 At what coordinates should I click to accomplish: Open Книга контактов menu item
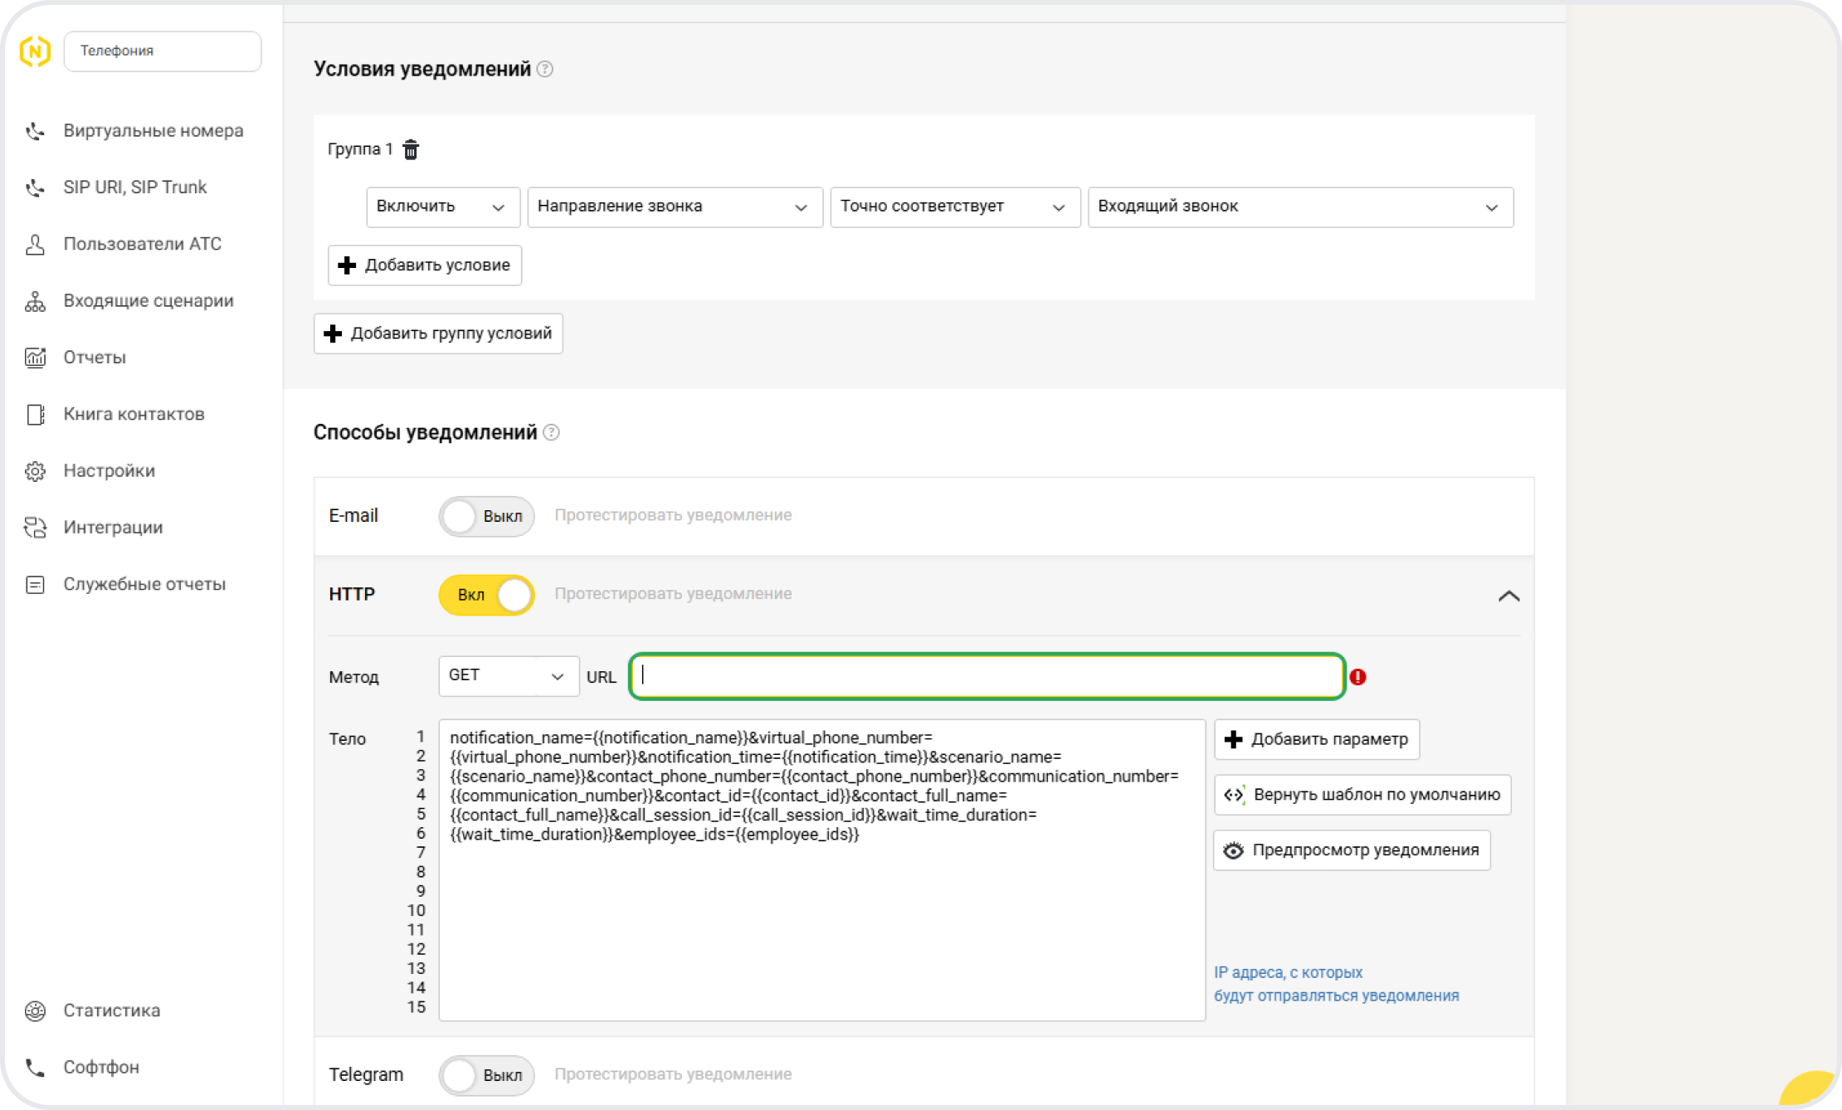(x=134, y=414)
